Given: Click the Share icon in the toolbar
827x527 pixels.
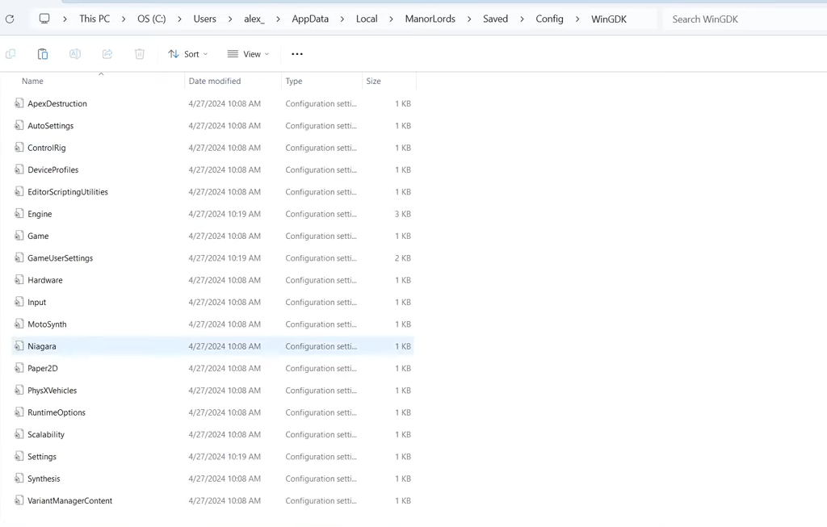Looking at the screenshot, I should coord(107,53).
